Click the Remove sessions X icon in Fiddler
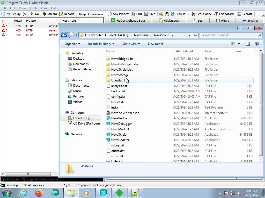This screenshot has width=265, height=198. point(25,14)
